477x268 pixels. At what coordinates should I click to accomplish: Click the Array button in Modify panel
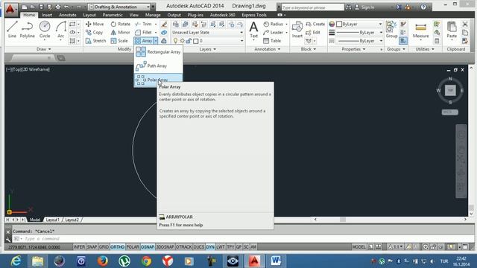144,41
